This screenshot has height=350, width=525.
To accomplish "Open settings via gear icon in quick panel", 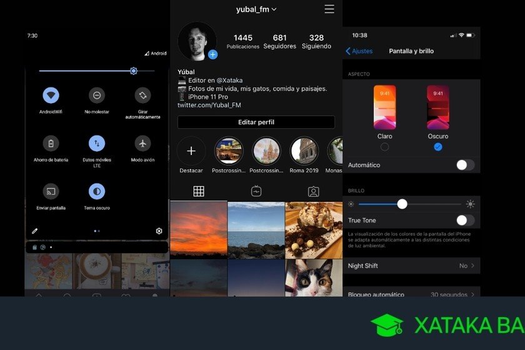I will pyautogui.click(x=159, y=231).
